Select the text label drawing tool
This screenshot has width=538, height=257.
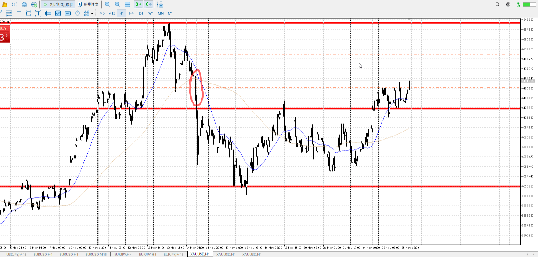coord(19,13)
